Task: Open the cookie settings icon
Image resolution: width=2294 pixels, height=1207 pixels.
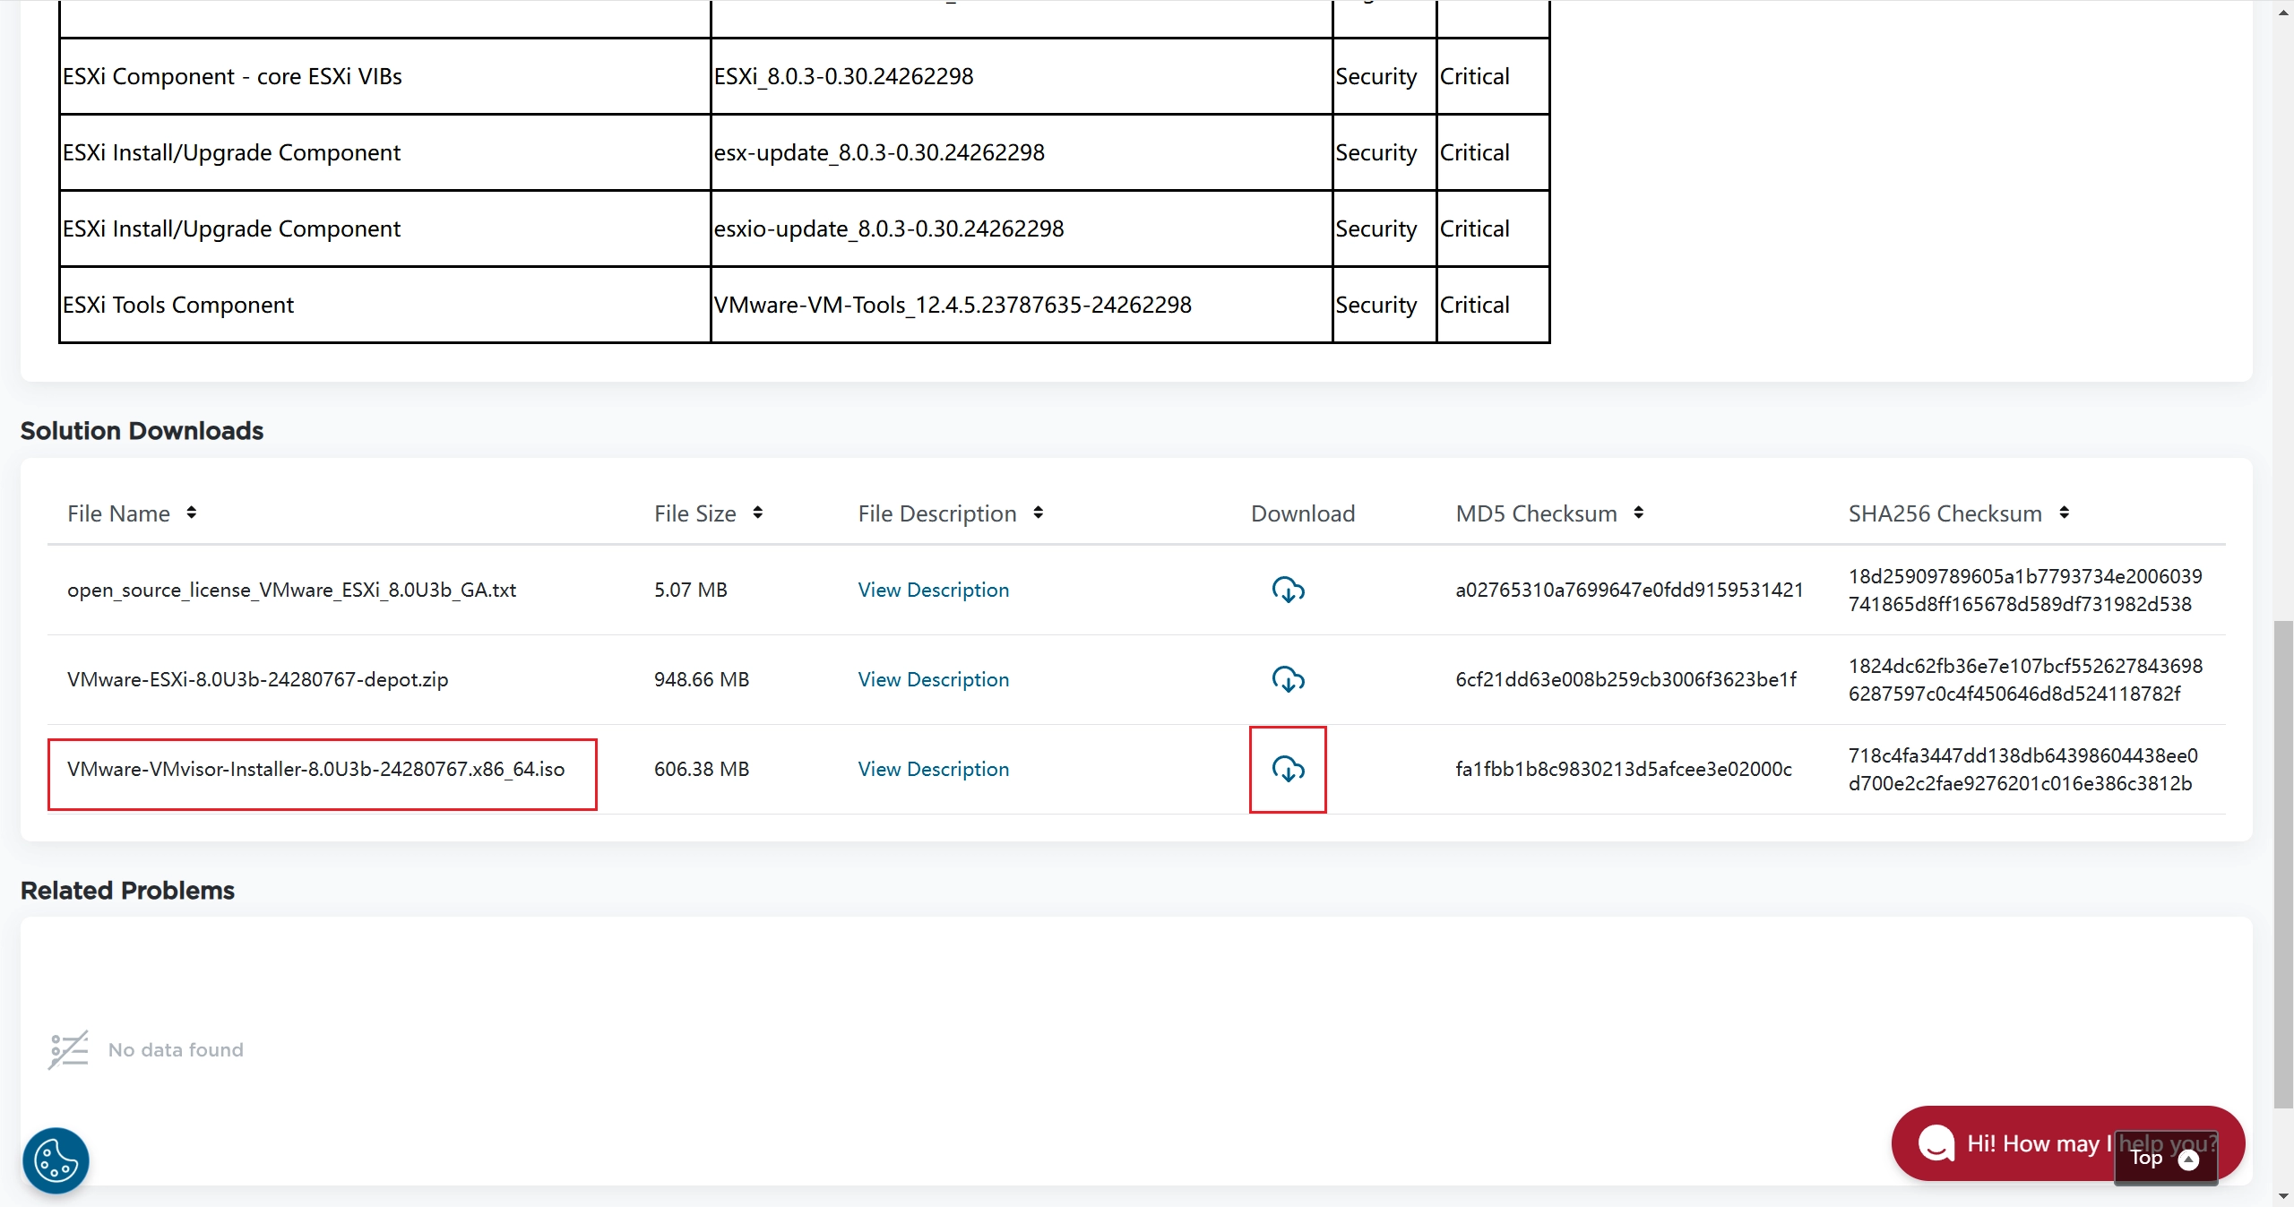Action: [56, 1160]
